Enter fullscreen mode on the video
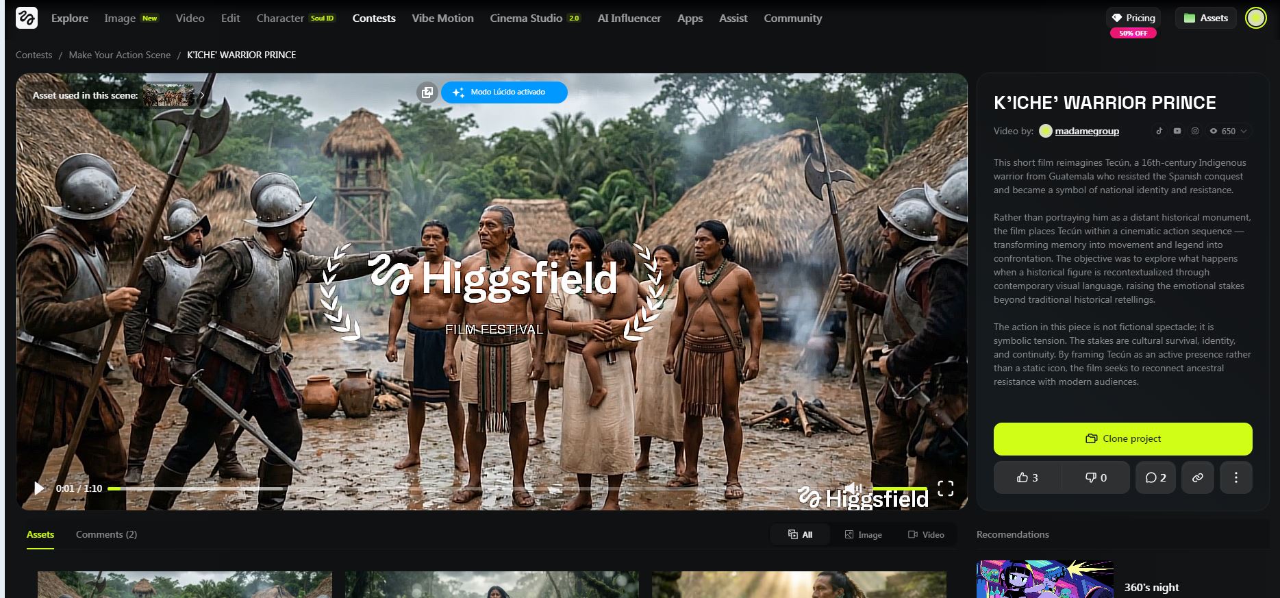Screen dimensions: 1280x598 (x=945, y=488)
